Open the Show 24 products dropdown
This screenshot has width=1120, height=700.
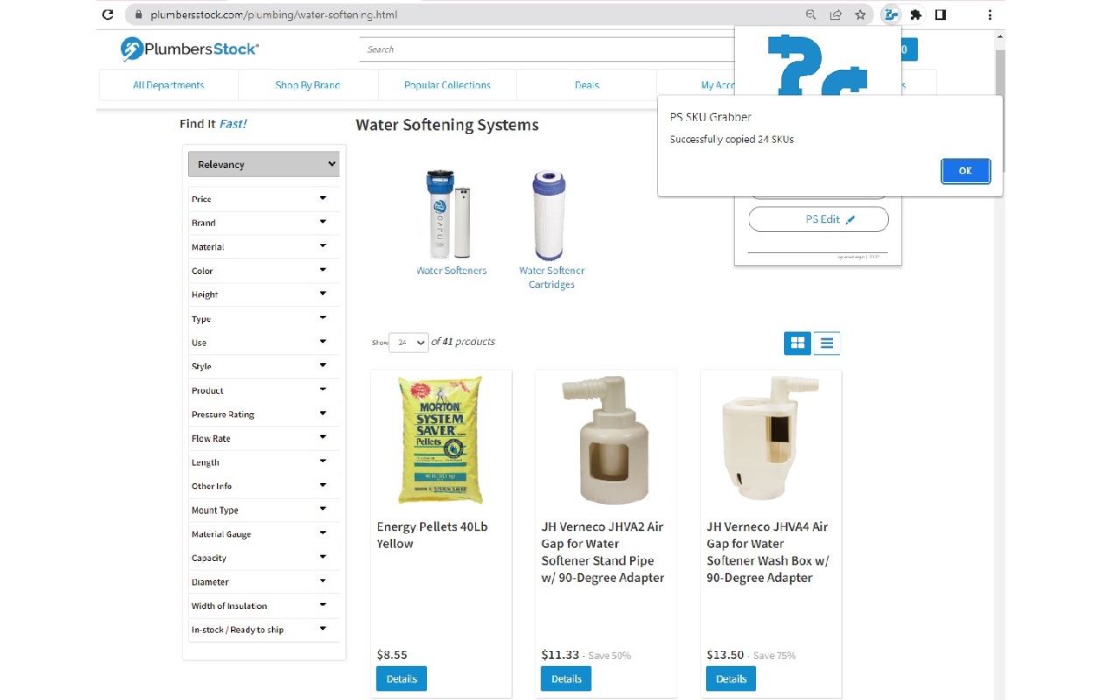(409, 342)
